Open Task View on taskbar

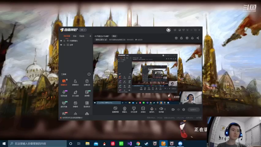point(79,143)
